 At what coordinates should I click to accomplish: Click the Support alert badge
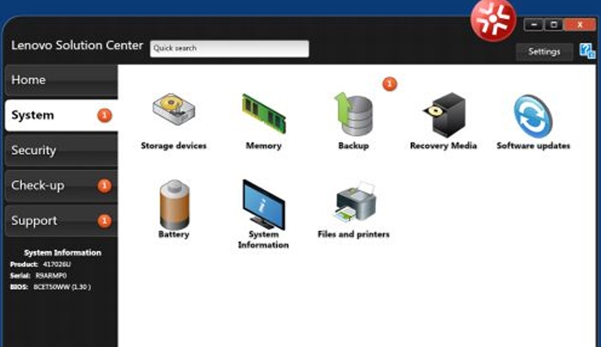pos(104,221)
